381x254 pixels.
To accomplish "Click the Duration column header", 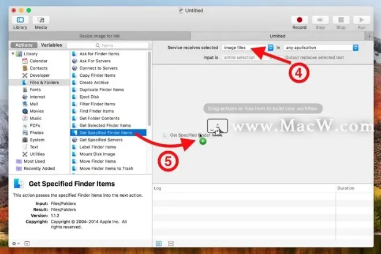I will (346, 188).
